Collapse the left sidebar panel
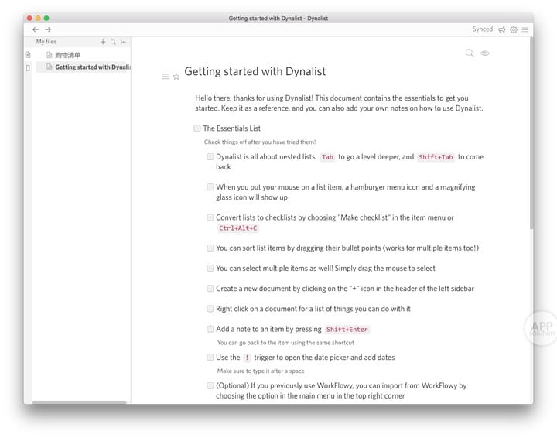 click(x=123, y=42)
